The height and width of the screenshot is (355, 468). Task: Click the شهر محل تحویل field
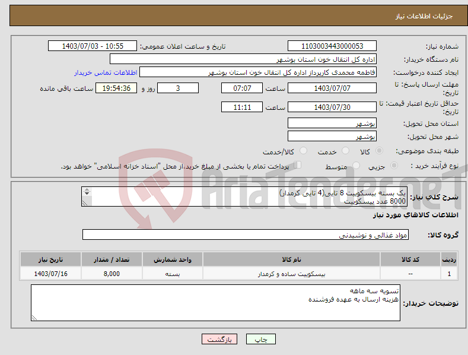coord(332,136)
